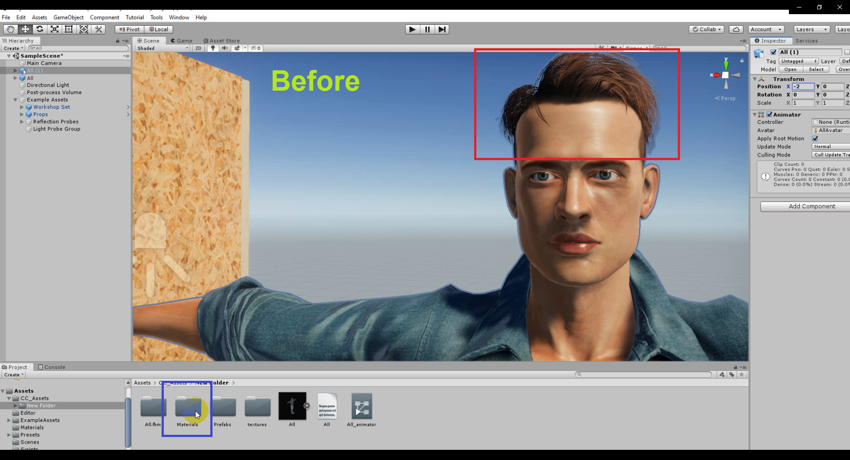850x460 pixels.
Task: Open the Window menu
Action: 179,17
